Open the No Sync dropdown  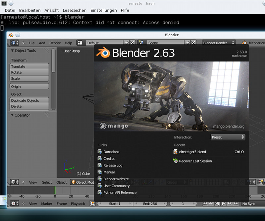(253, 203)
